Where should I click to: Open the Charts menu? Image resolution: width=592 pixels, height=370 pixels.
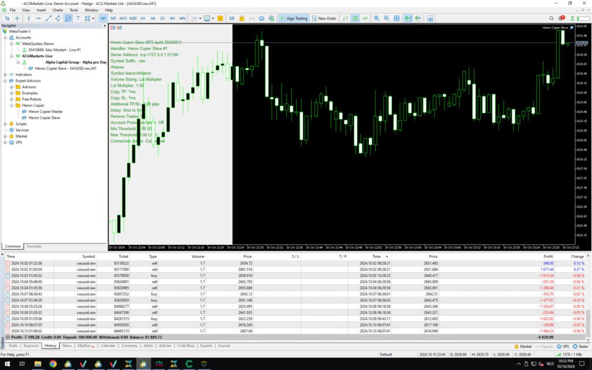pyautogui.click(x=57, y=10)
